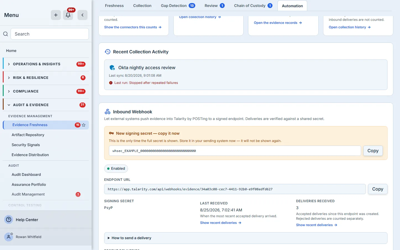Select the Automation tab
The image size is (400, 250).
(x=292, y=6)
